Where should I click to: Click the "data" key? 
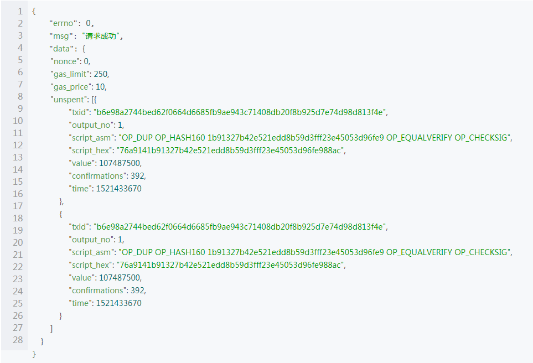coord(62,49)
